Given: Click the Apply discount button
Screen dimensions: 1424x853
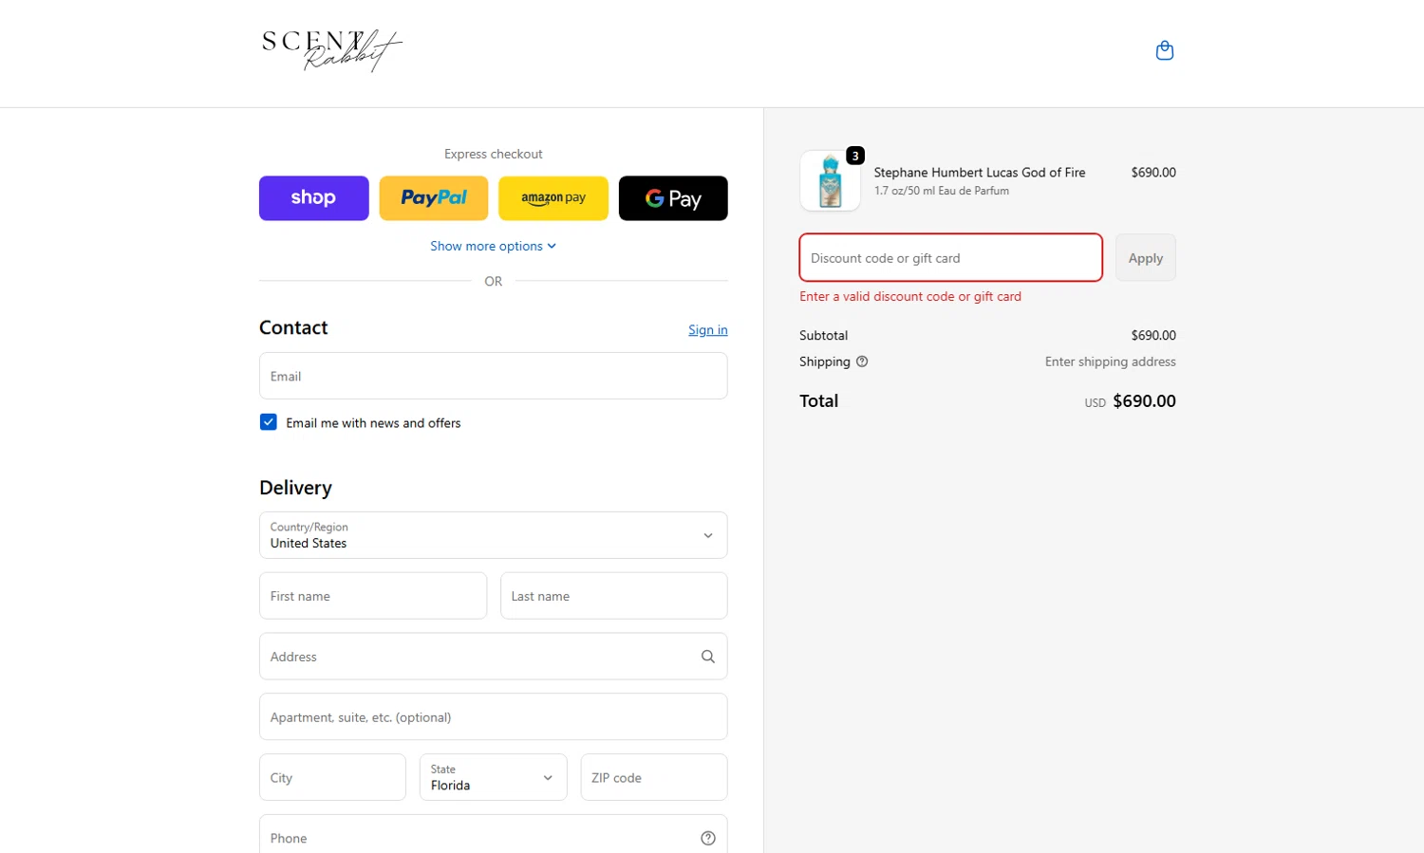Looking at the screenshot, I should (x=1146, y=257).
